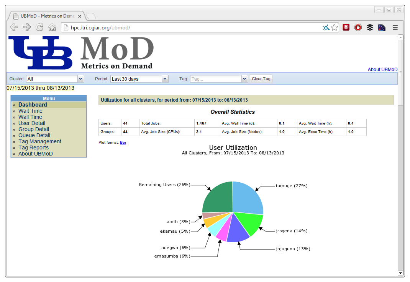Open the Period dropdown arrow

pos(165,79)
